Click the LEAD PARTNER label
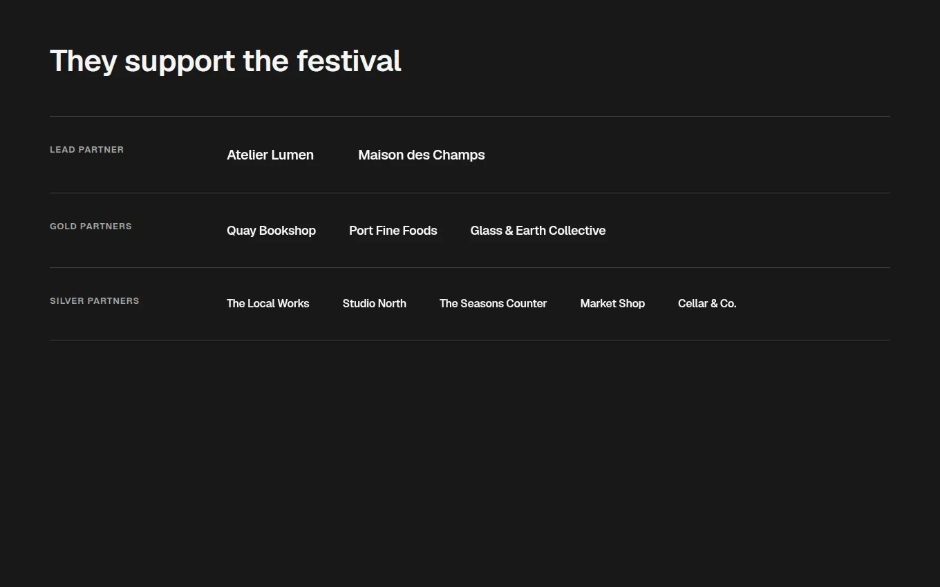 click(x=86, y=149)
